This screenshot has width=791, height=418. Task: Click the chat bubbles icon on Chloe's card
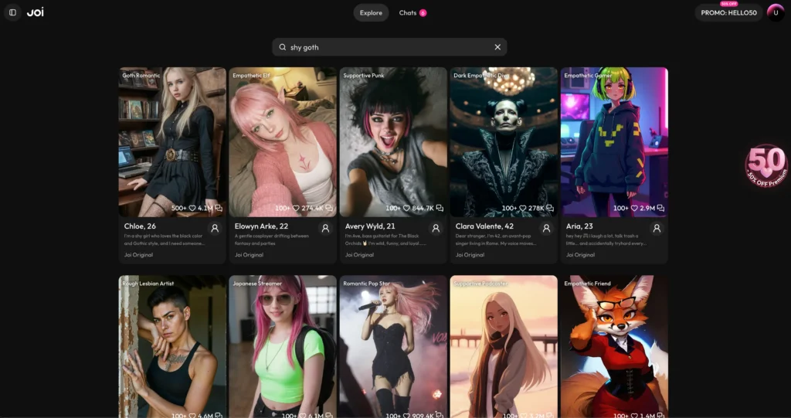point(219,208)
